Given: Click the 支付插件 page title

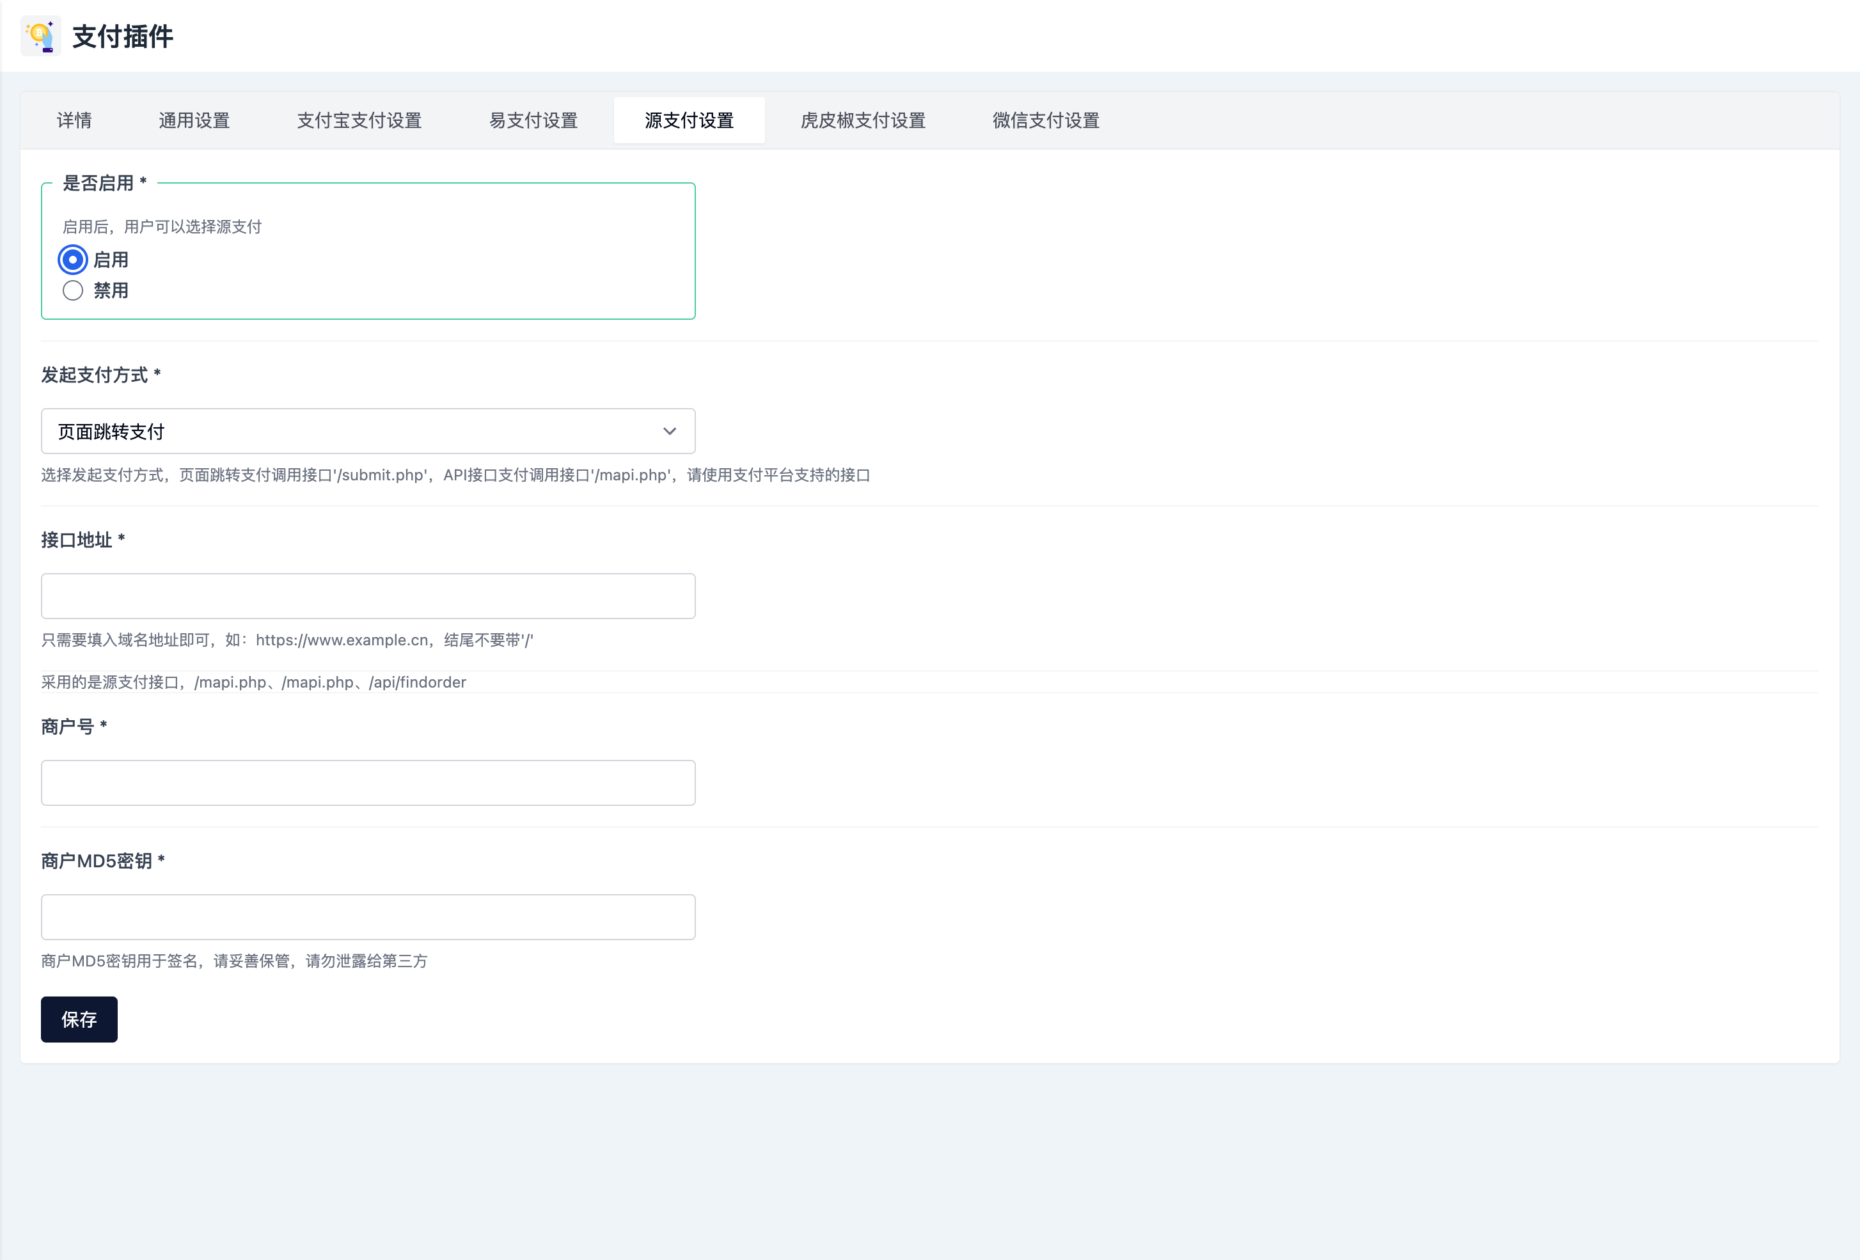Looking at the screenshot, I should 122,37.
